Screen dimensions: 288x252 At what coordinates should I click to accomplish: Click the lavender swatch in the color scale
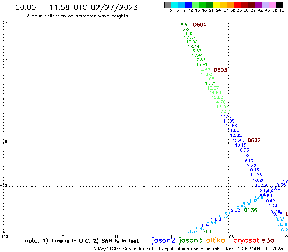[265, 5]
